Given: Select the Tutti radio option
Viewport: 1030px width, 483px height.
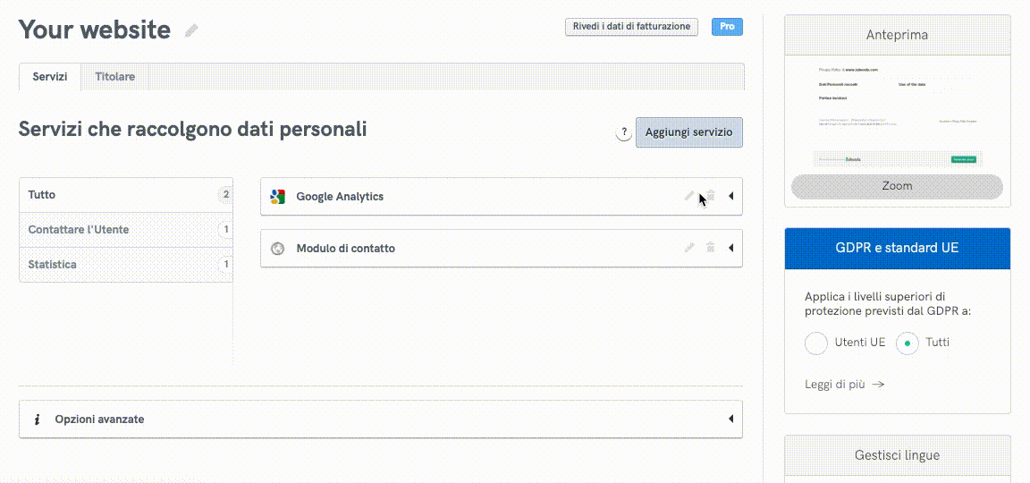Looking at the screenshot, I should pos(908,343).
